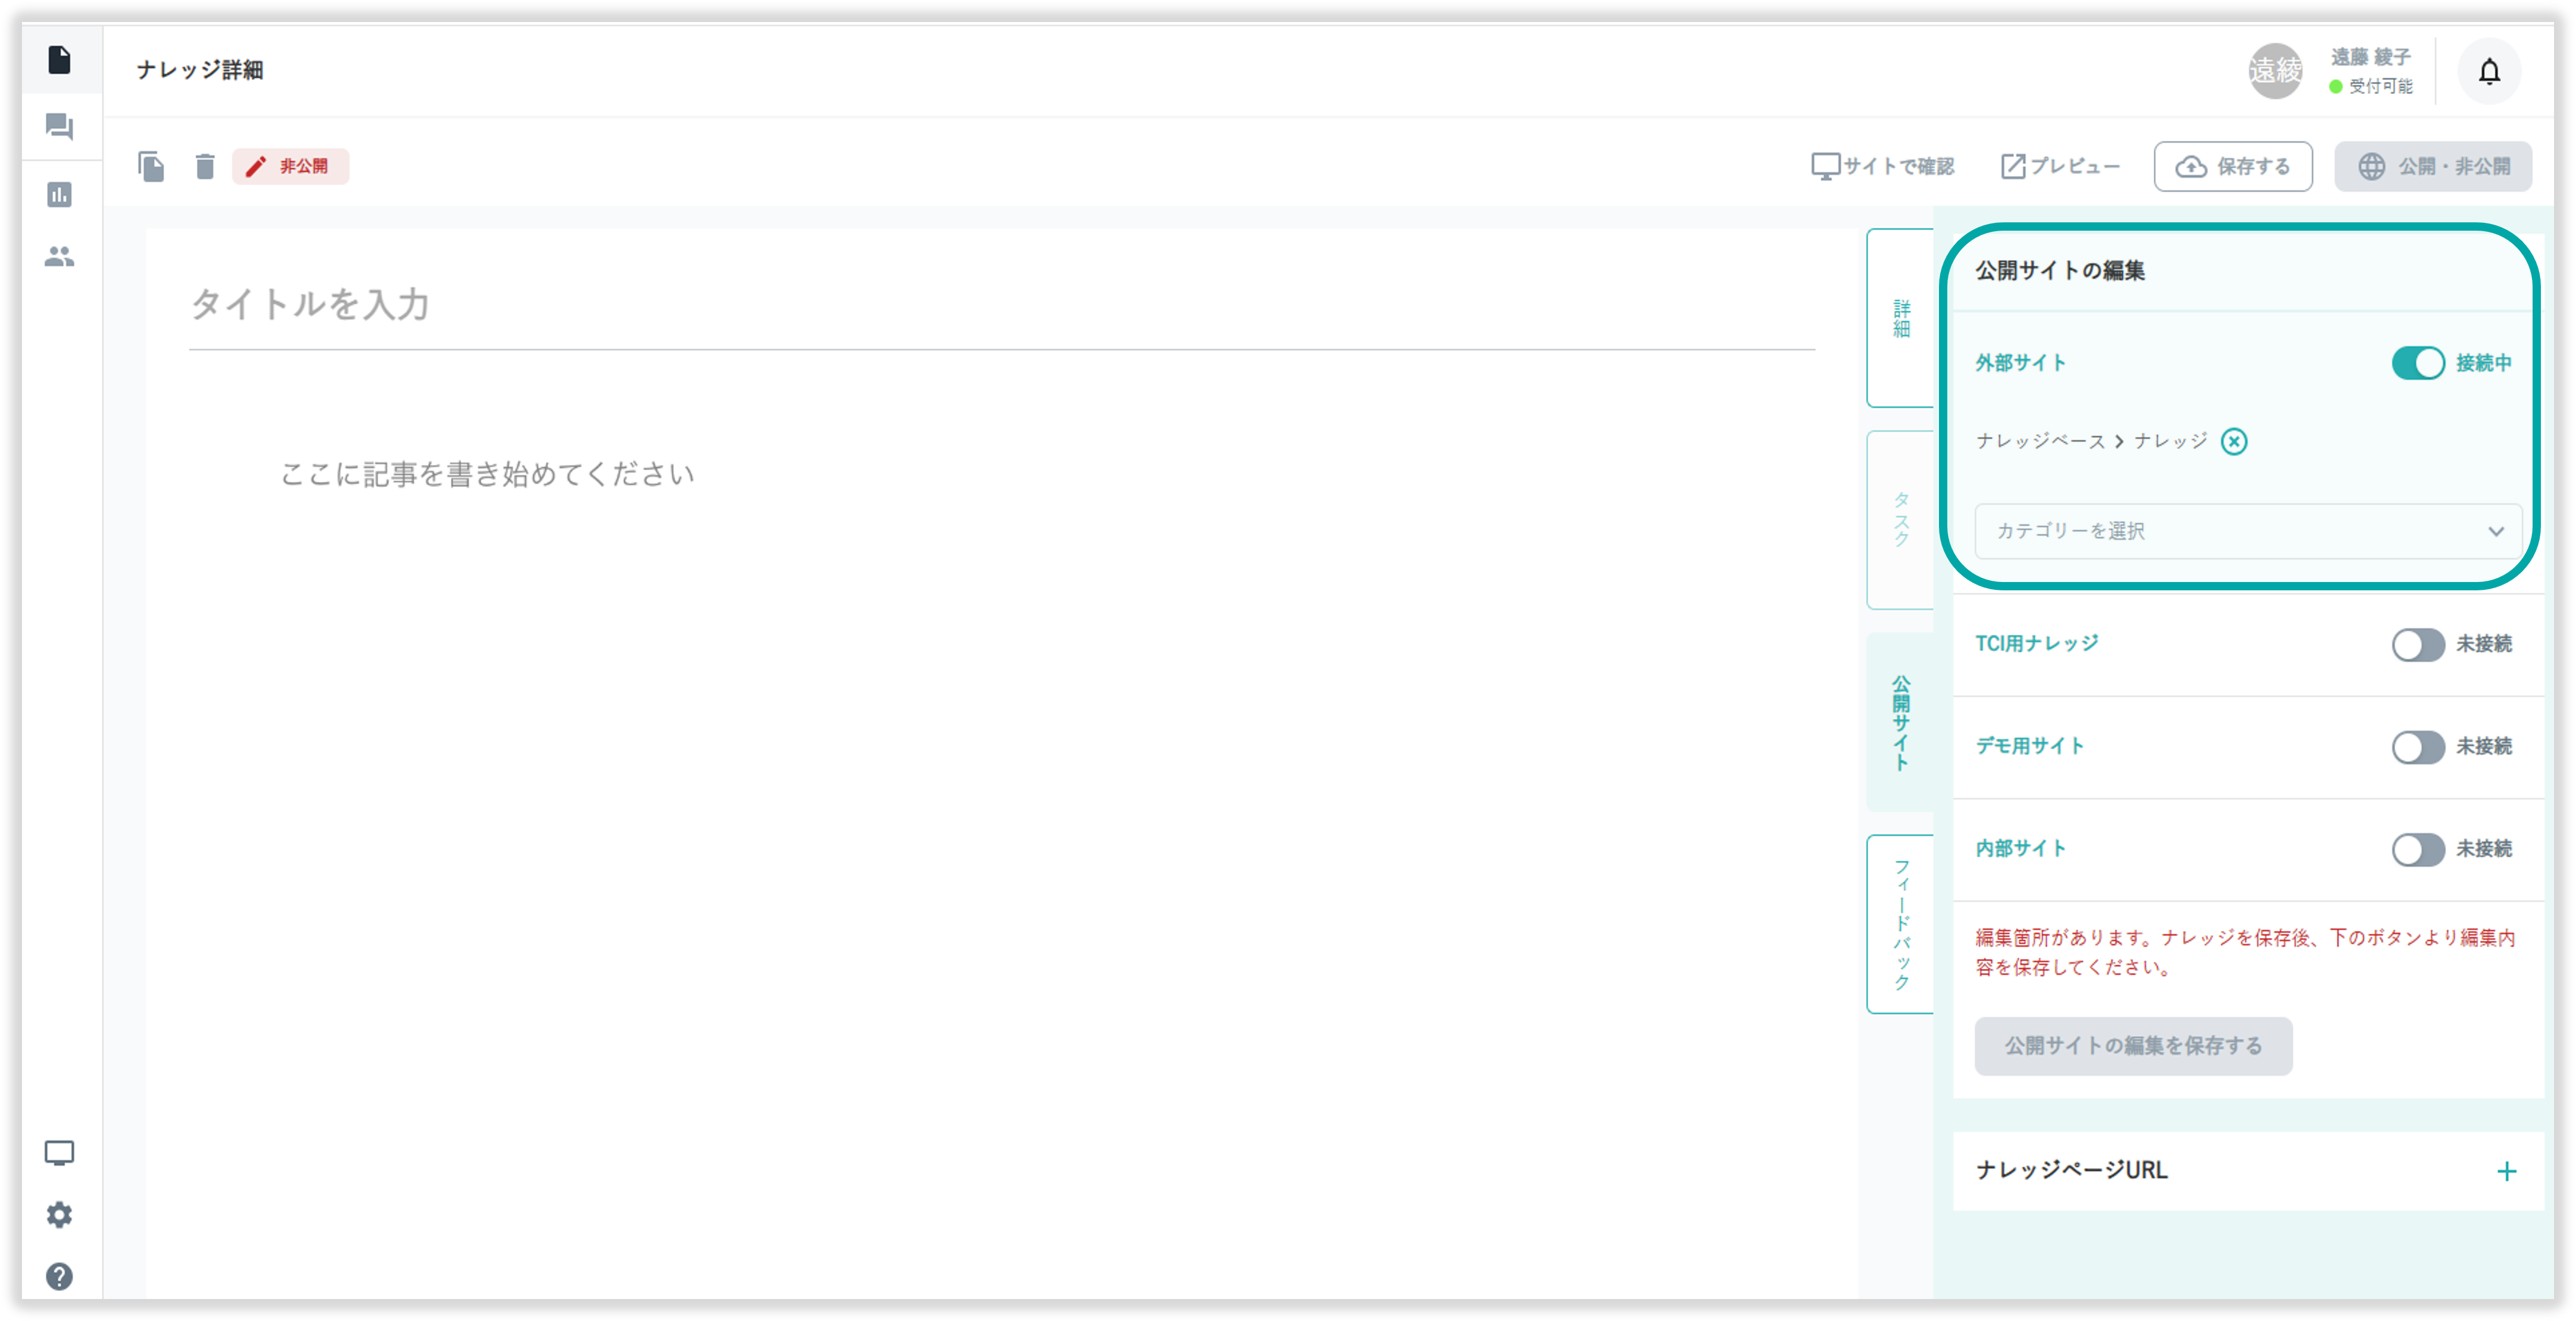
Task: Switch to the 詳細 vertical tab
Action: tap(1901, 317)
